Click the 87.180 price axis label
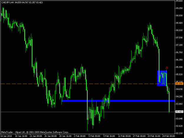This screenshot has width=184, height=138. 179,45
